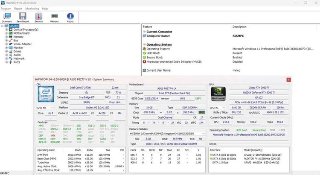Select SIAMPC in the tree
The height and width of the screenshot is (175, 320).
[x=14, y=26]
